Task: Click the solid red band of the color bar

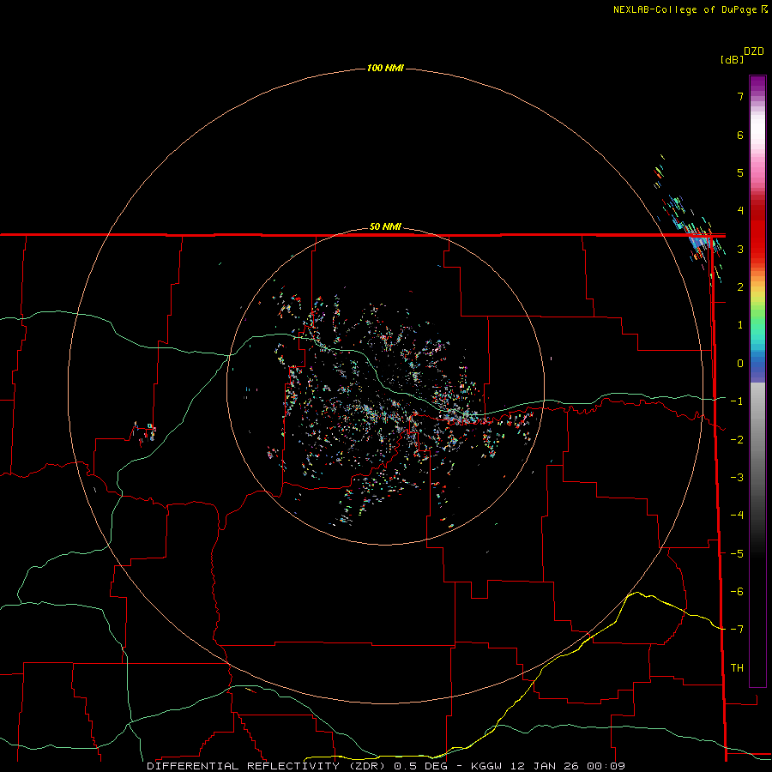Action: (757, 232)
